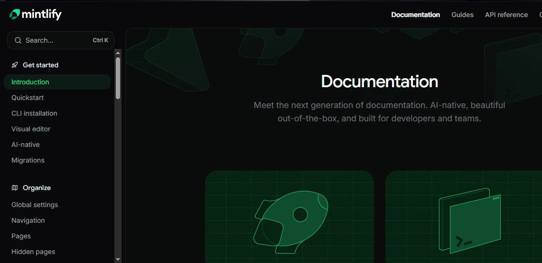Click the Ctrl K shortcut hint
This screenshot has width=542, height=263.
point(100,40)
